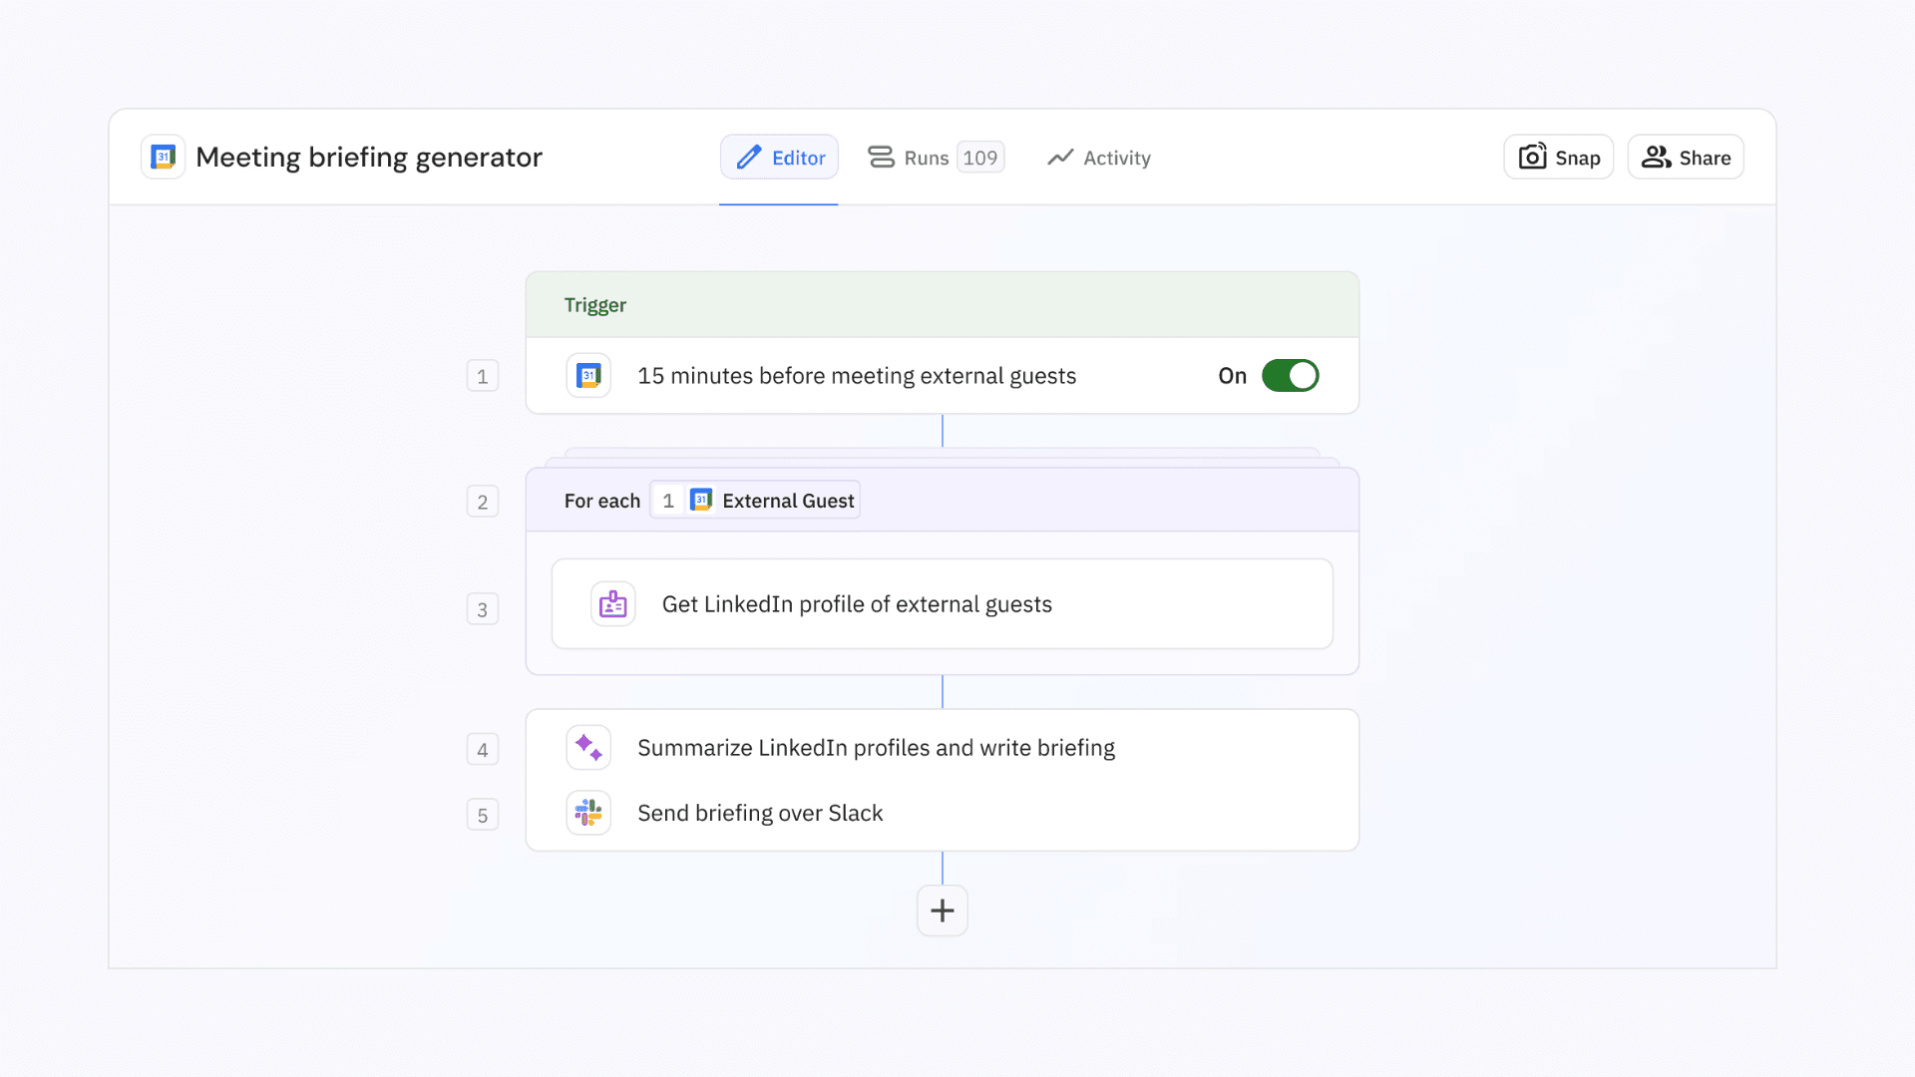Click the Slack icon on the send briefing step

(x=588, y=813)
